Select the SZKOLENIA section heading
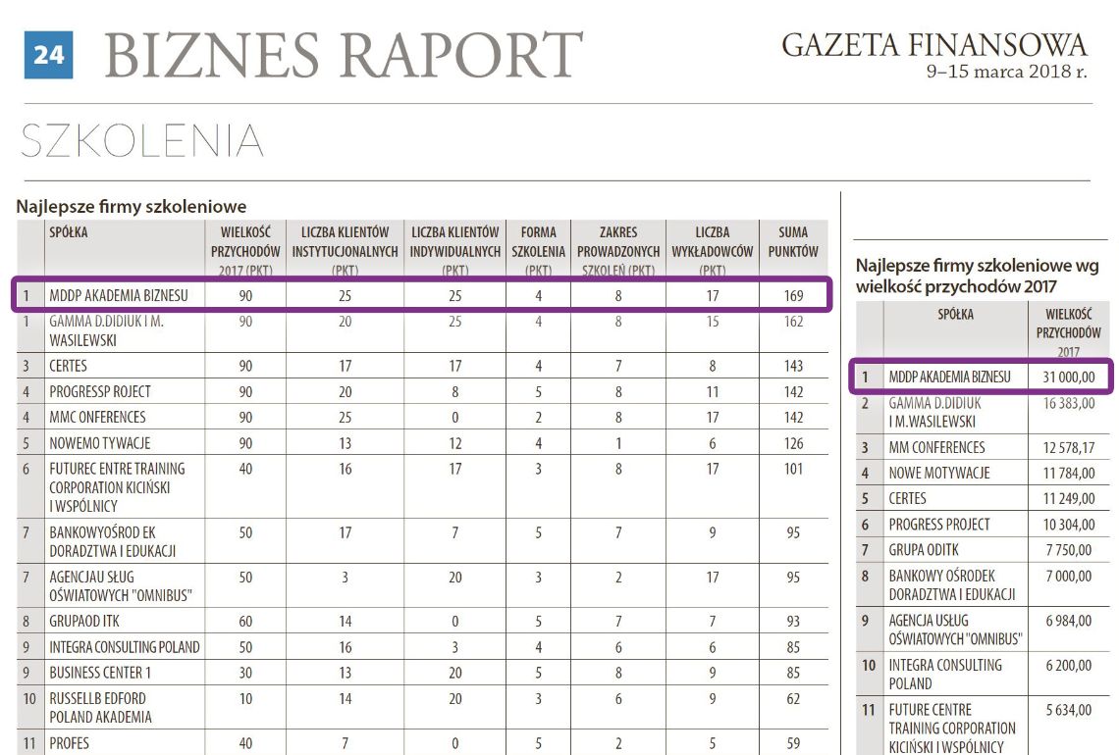Screen dimensions: 1119x755 pos(142,142)
